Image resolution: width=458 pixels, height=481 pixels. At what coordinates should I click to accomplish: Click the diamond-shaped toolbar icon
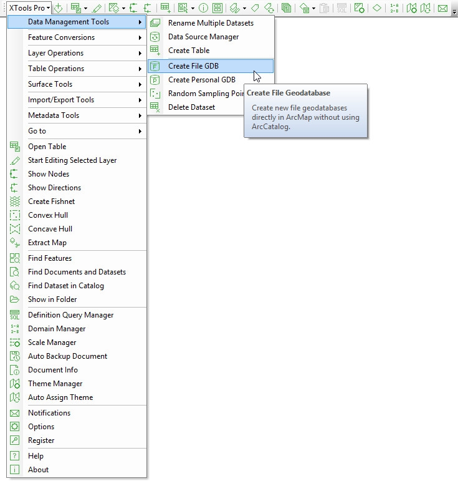click(377, 8)
